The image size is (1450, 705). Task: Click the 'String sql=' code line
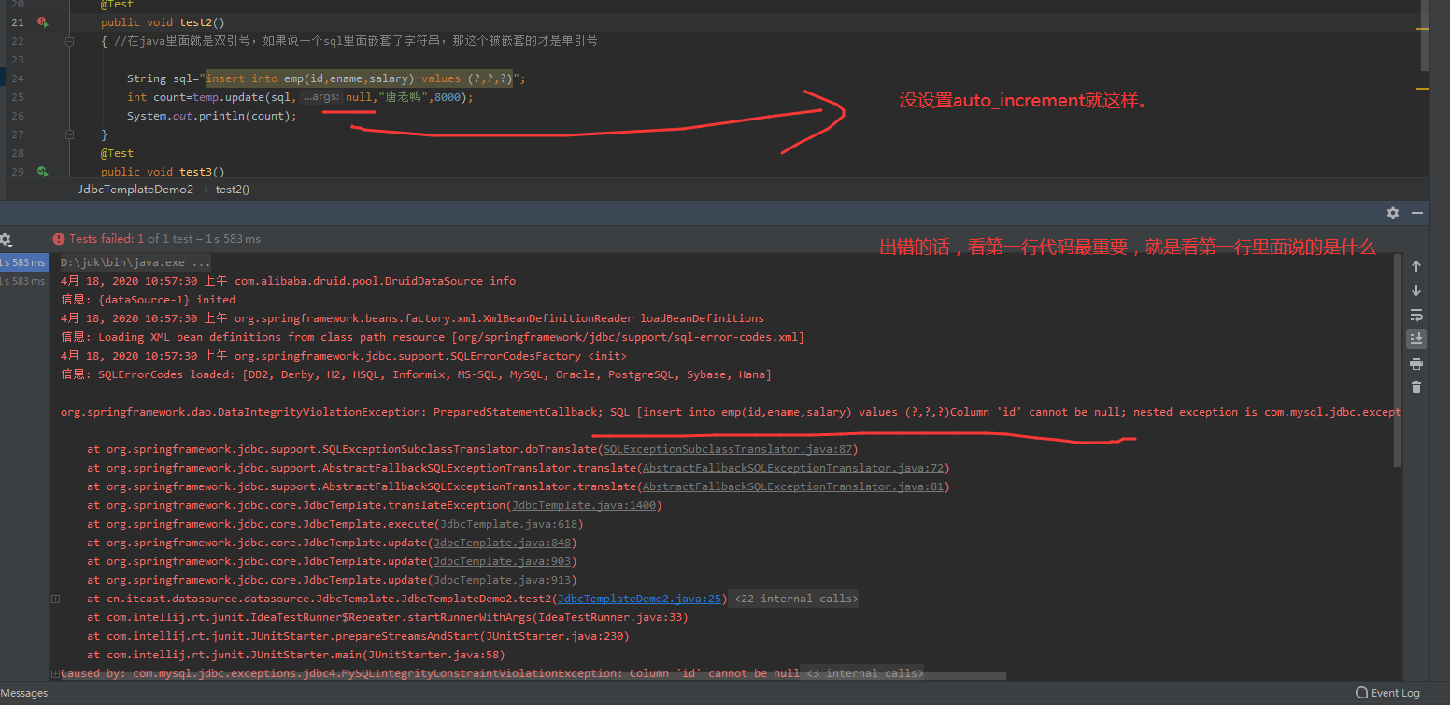(326, 78)
